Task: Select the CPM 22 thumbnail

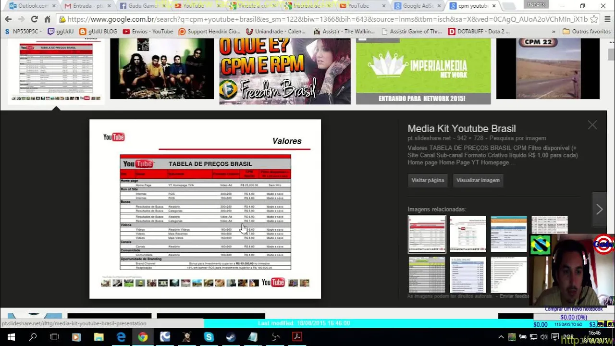Action: click(548, 69)
